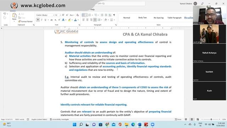Select No Spacing style
227x128 pixels.
[159, 18]
